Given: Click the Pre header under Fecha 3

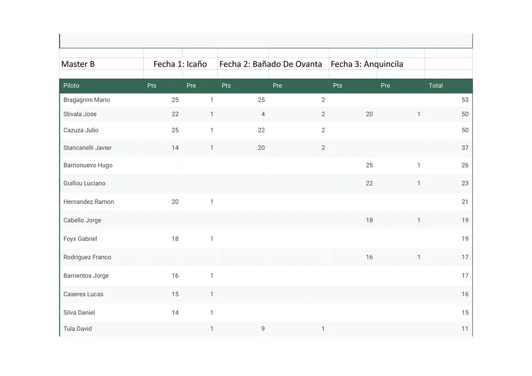Looking at the screenshot, I should pyautogui.click(x=385, y=86).
